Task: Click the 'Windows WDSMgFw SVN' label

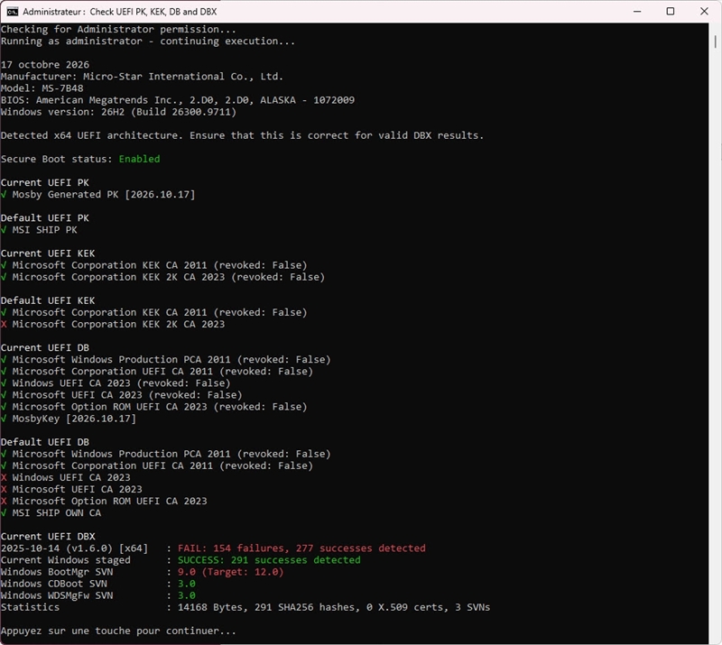Action: tap(57, 595)
